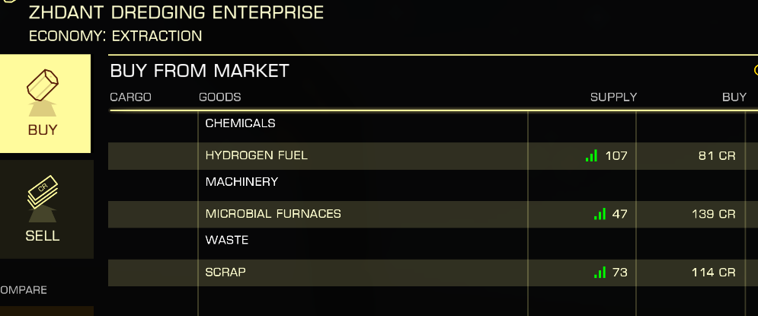Screen dimensions: 758x316
Task: Select the Scrap commodity row
Action: pyautogui.click(x=433, y=273)
